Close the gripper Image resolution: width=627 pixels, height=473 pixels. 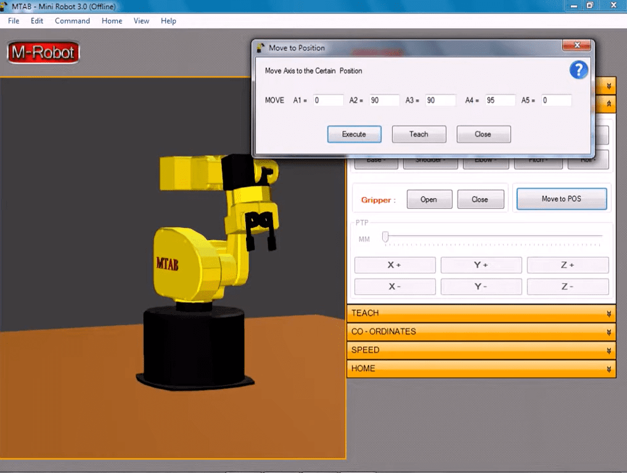pos(480,200)
